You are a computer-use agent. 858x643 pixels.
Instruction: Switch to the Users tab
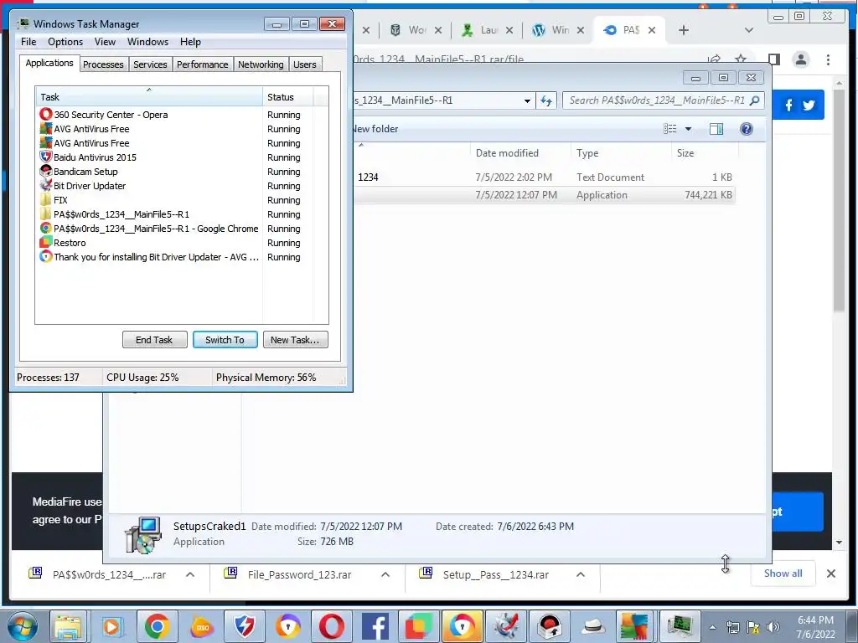pyautogui.click(x=305, y=64)
